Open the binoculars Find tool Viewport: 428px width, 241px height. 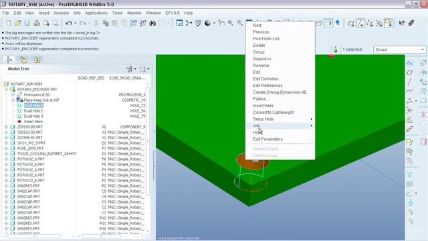[152, 23]
